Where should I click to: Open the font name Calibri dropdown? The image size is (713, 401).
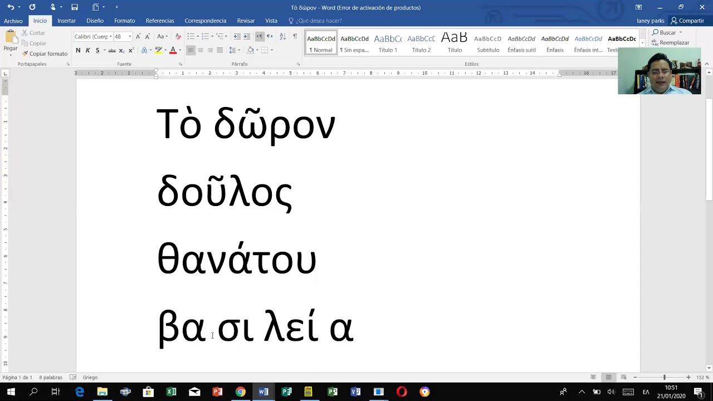pyautogui.click(x=110, y=36)
